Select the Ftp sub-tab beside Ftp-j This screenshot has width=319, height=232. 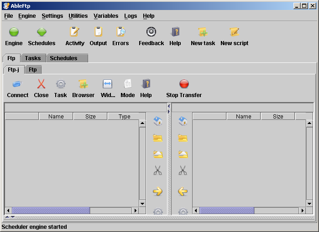coord(33,70)
